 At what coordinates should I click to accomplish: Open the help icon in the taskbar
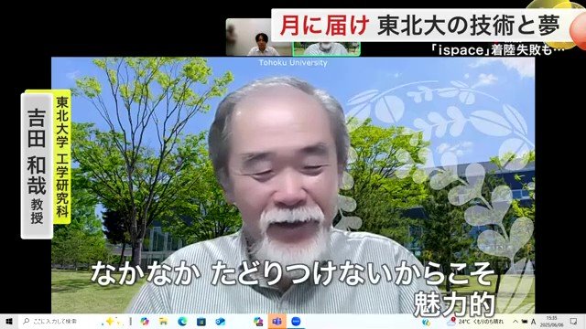tap(426, 322)
